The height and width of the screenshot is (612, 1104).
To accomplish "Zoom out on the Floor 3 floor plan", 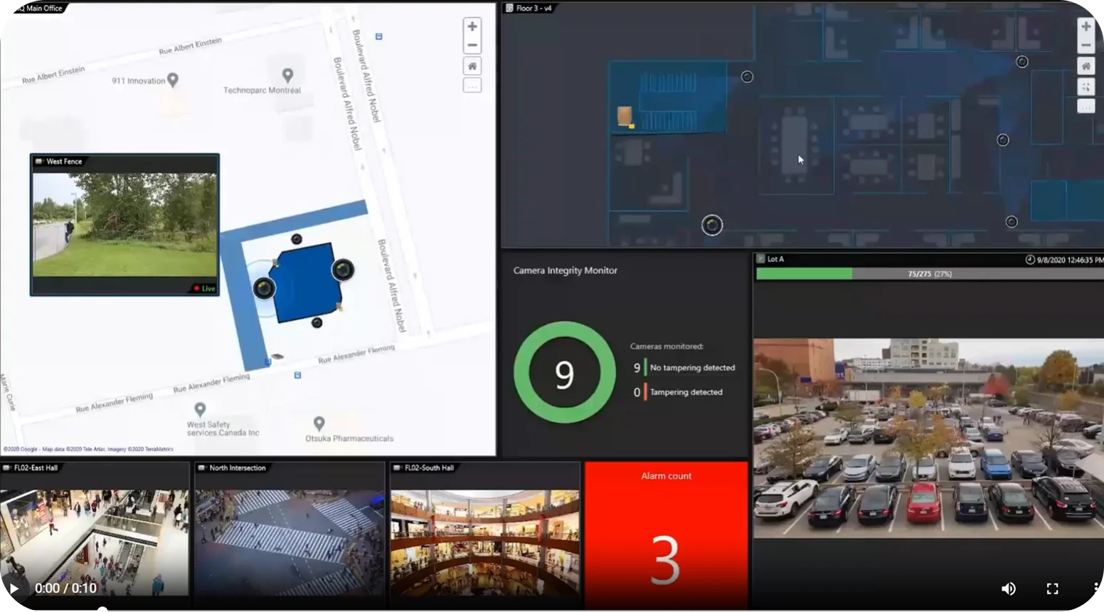I will click(1086, 45).
